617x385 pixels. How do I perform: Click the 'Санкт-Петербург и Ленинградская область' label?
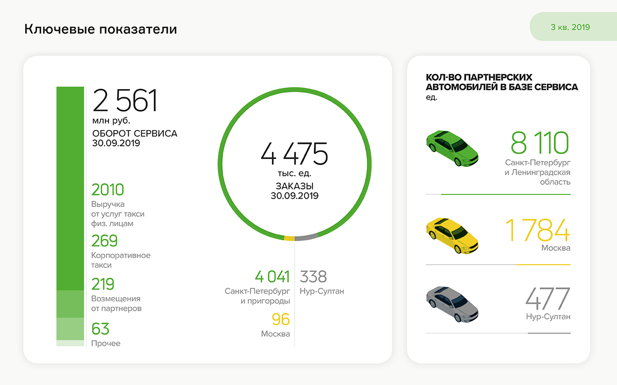pos(538,172)
